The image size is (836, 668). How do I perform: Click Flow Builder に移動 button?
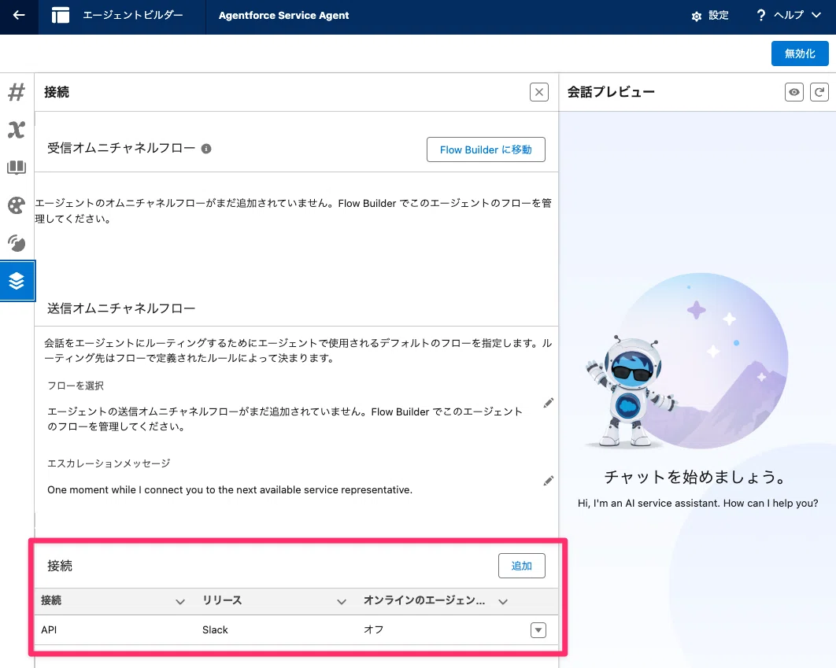(486, 149)
